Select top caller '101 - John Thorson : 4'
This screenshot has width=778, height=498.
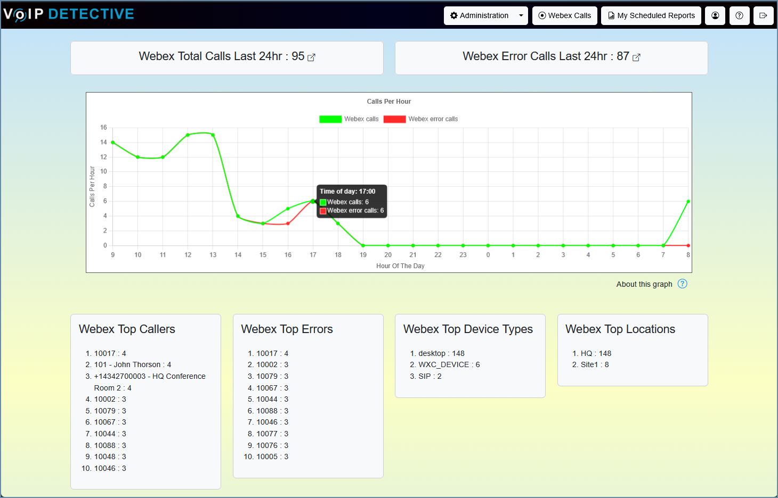133,364
